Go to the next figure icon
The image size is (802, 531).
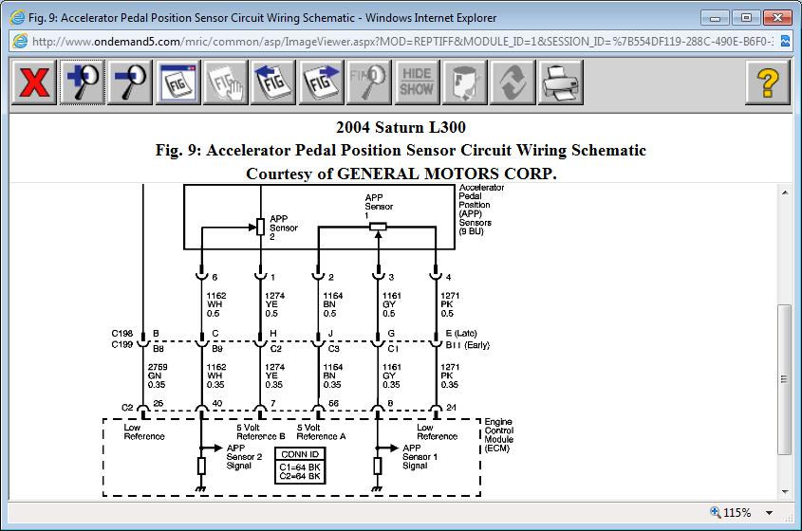coord(321,82)
